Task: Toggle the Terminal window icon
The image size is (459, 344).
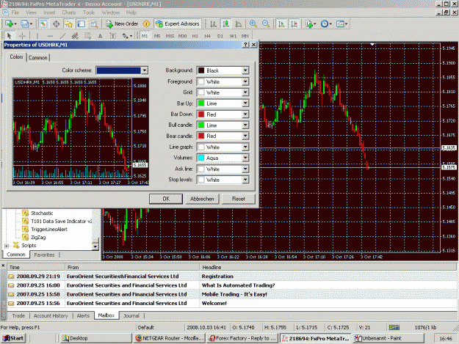Action: click(x=81, y=24)
